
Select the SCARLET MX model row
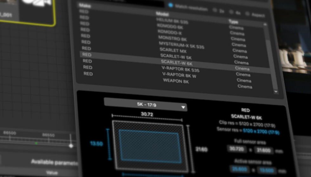(173, 50)
